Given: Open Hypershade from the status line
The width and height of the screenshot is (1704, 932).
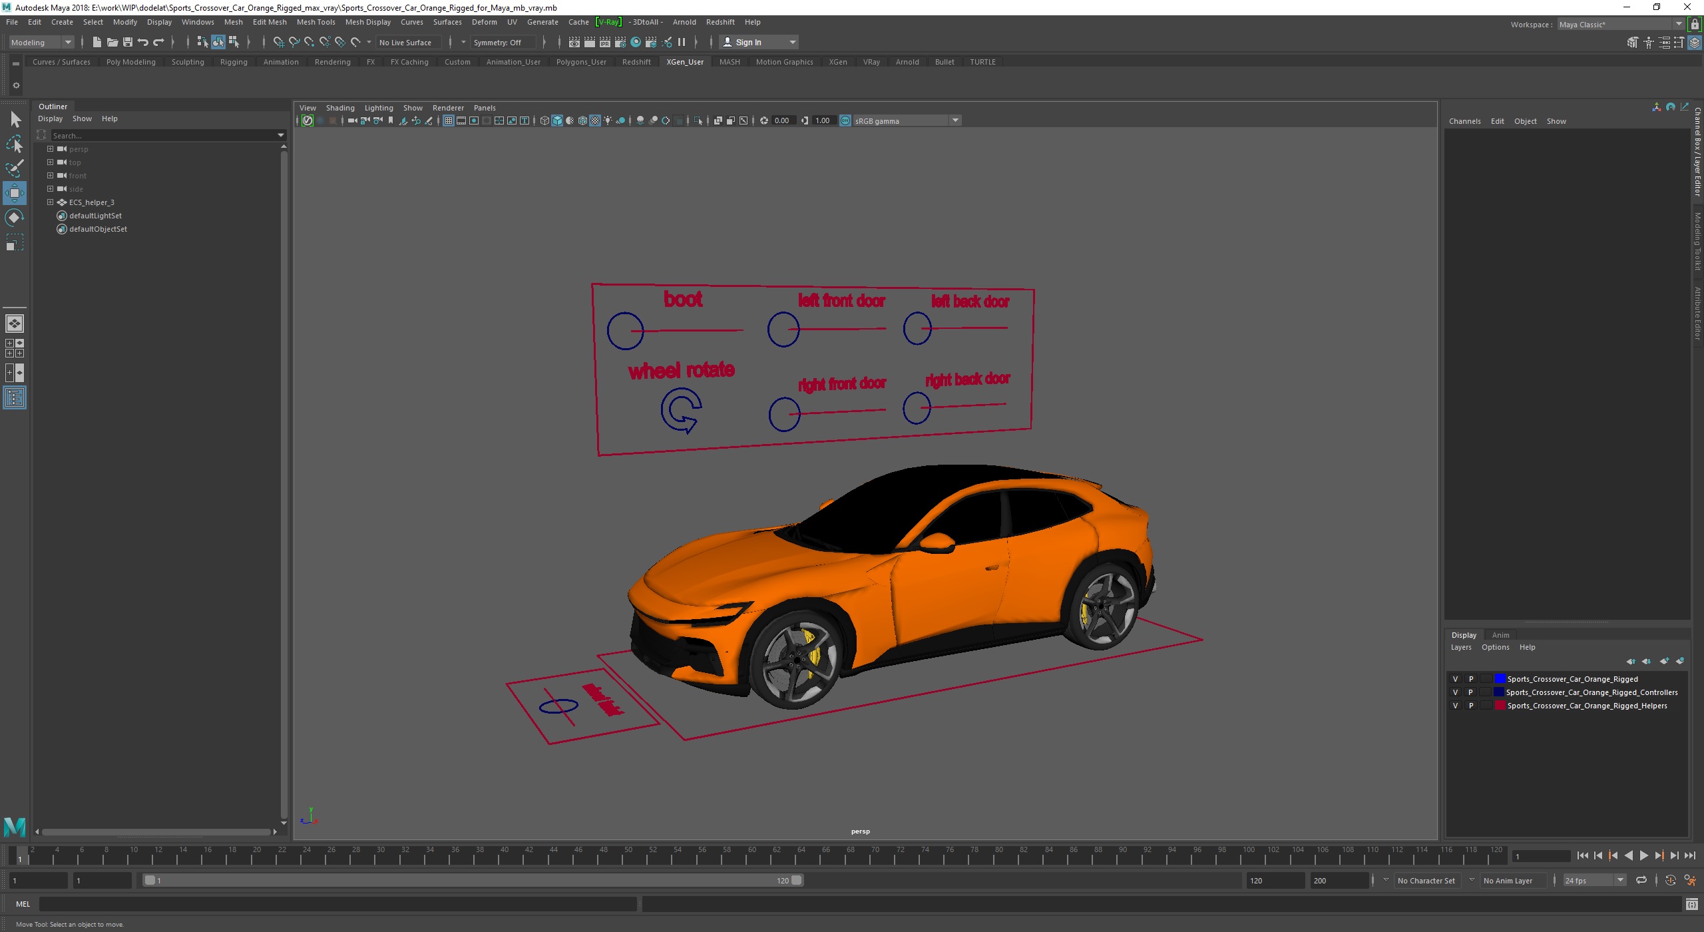Looking at the screenshot, I should [x=636, y=43].
